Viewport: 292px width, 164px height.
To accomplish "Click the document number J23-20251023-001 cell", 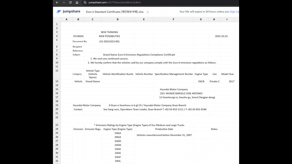I will coord(109,42).
